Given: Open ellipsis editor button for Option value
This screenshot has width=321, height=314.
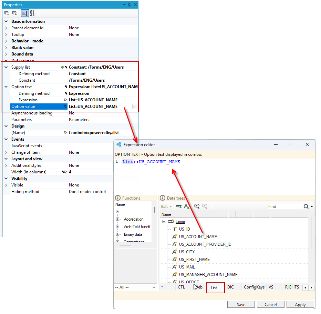Looking at the screenshot, I should 135,107.
